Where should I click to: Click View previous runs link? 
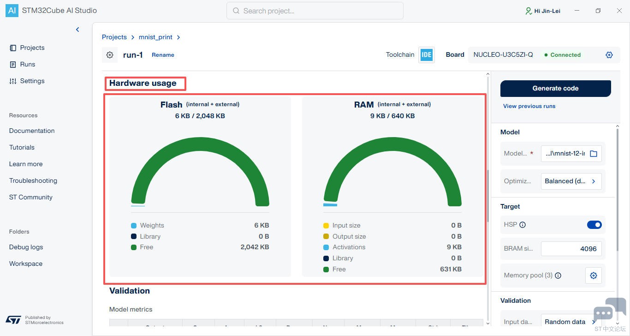(x=529, y=106)
